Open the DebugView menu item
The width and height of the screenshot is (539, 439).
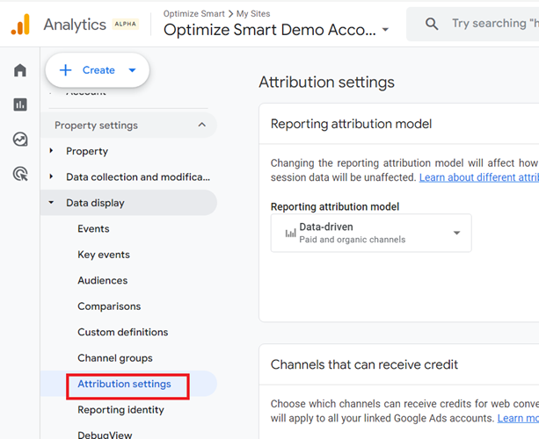click(x=105, y=435)
